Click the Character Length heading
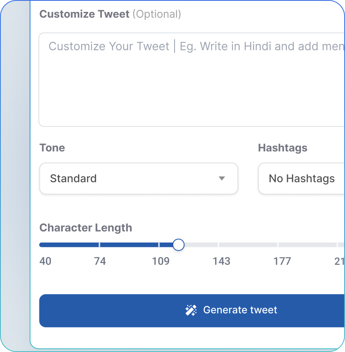345x352 pixels. [85, 228]
